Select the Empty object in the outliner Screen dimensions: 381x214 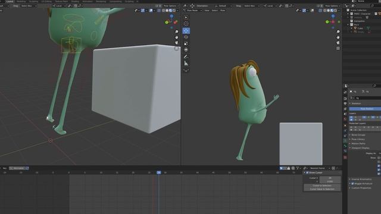tap(360, 32)
